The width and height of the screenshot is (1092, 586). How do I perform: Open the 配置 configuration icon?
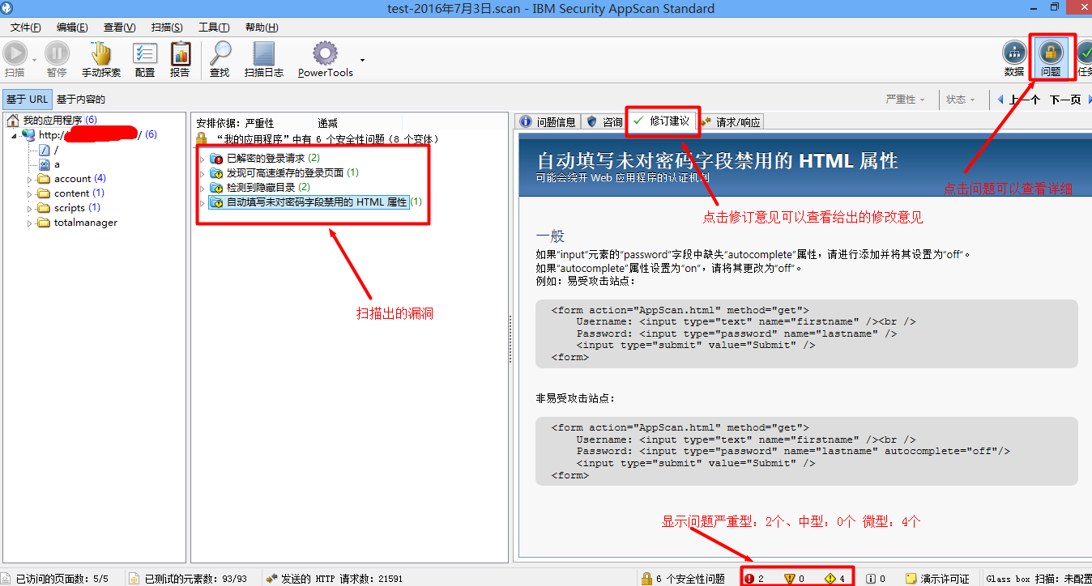145,53
